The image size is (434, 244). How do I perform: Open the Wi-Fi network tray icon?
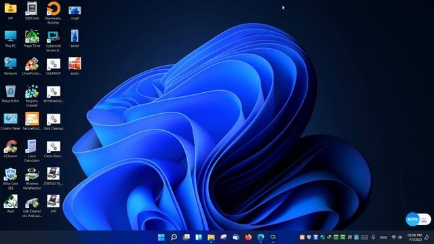[x=393, y=237]
